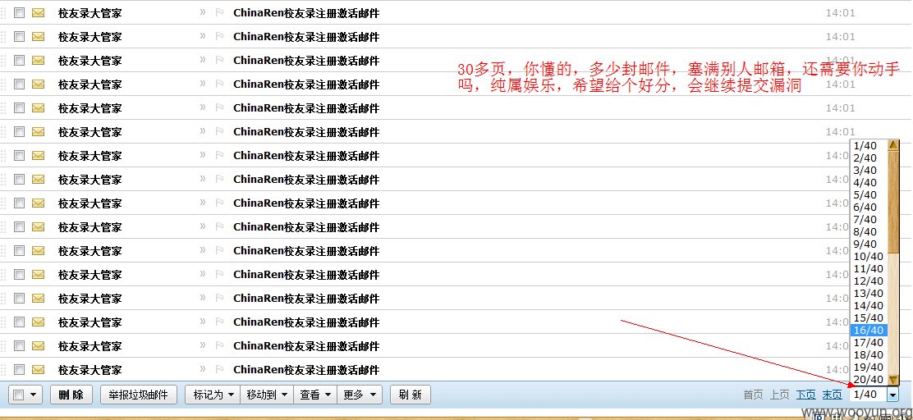Image resolution: width=913 pixels, height=420 pixels.
Task: Select page 3/40 in the dropdown list
Action: click(869, 170)
